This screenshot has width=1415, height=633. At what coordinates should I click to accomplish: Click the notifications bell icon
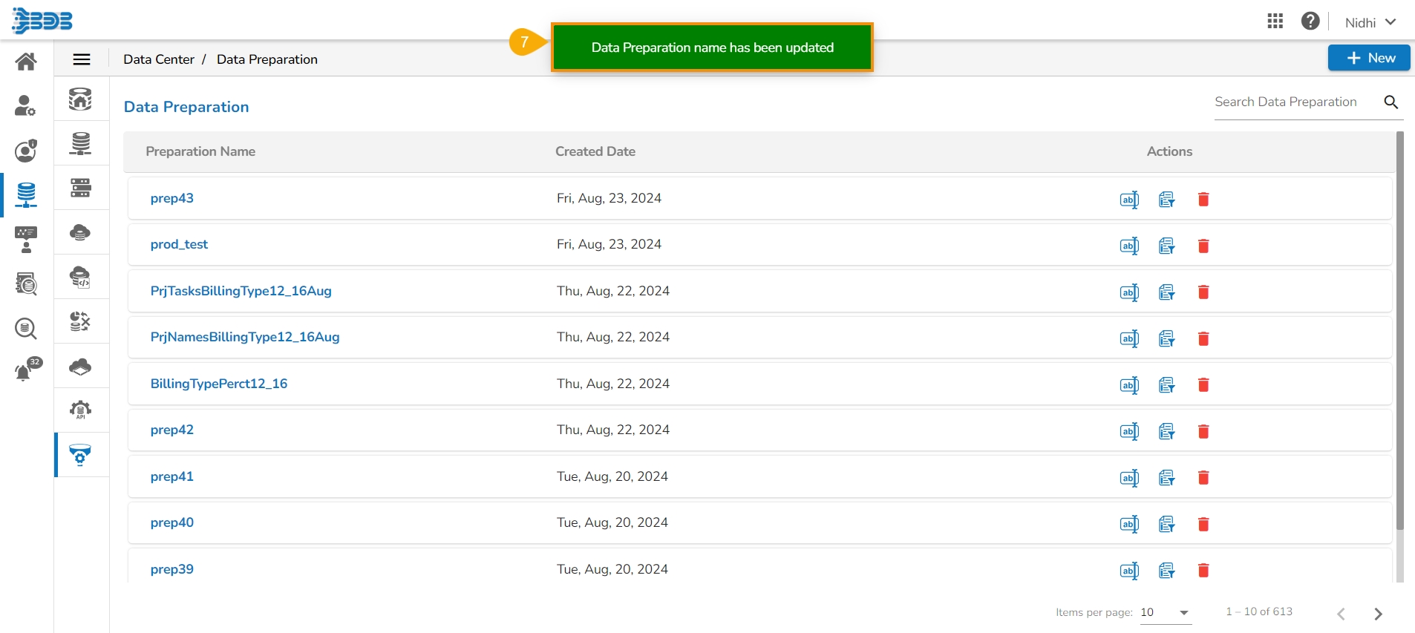24,371
